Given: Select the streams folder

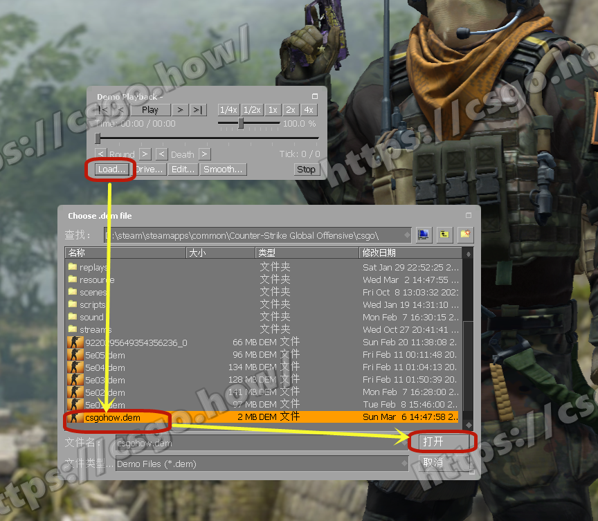Looking at the screenshot, I should 263,329.
